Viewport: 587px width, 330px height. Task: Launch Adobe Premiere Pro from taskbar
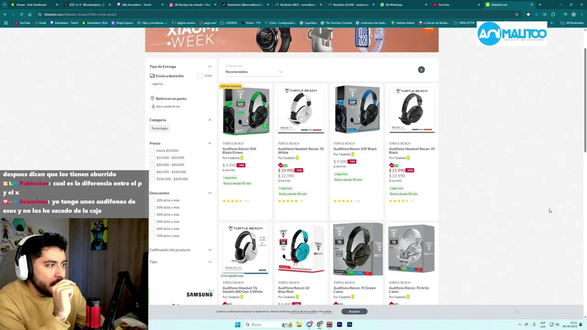(x=339, y=324)
